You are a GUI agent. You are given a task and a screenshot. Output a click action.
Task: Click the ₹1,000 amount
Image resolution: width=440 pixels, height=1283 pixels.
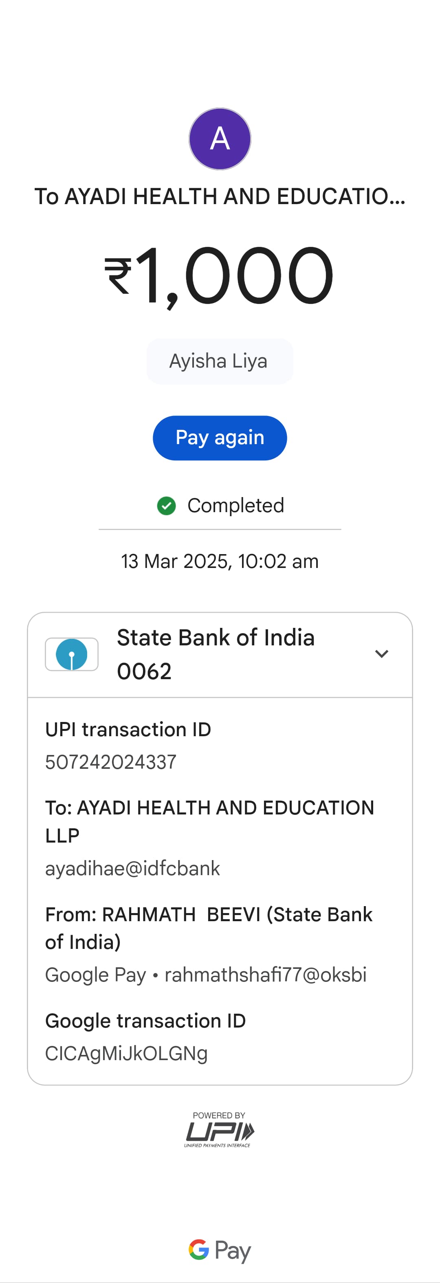point(219,275)
